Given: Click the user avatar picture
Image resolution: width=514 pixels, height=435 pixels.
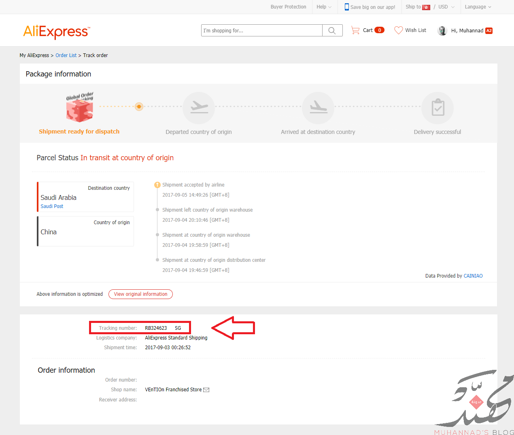Looking at the screenshot, I should [x=442, y=31].
